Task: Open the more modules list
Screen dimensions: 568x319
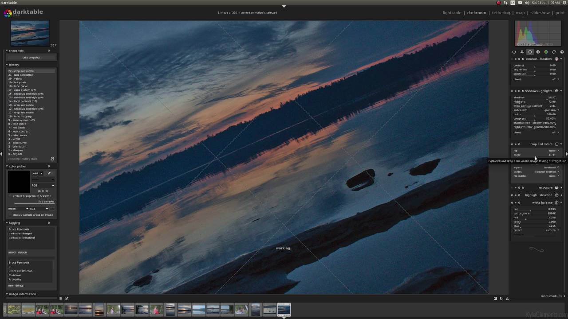Action: 552,296
